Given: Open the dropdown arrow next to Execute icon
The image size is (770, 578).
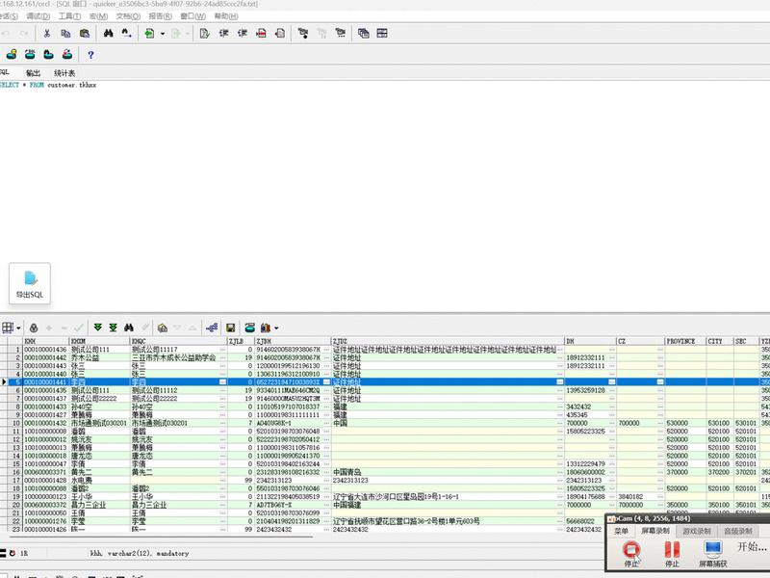Looking at the screenshot, I should [x=162, y=34].
